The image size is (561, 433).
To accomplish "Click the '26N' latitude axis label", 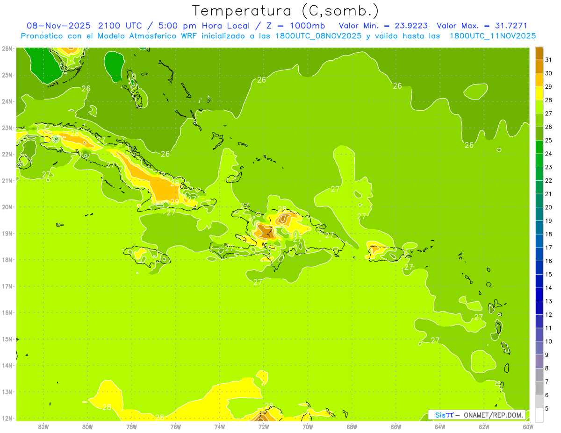I will [x=7, y=49].
